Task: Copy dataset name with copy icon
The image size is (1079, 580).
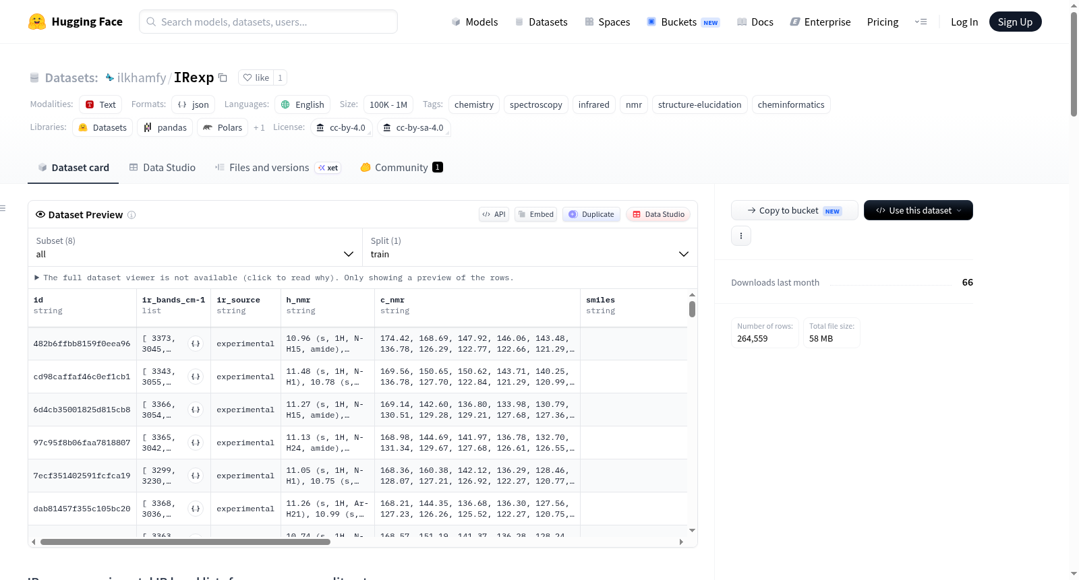Action: [223, 77]
